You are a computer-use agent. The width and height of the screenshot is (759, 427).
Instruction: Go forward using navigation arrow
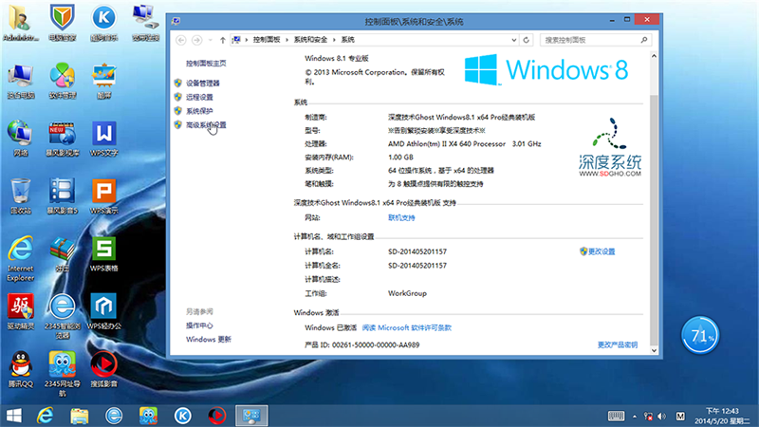click(x=196, y=40)
